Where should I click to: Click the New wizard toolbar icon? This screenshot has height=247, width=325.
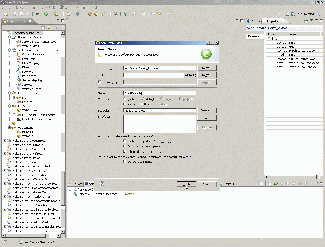point(6,14)
